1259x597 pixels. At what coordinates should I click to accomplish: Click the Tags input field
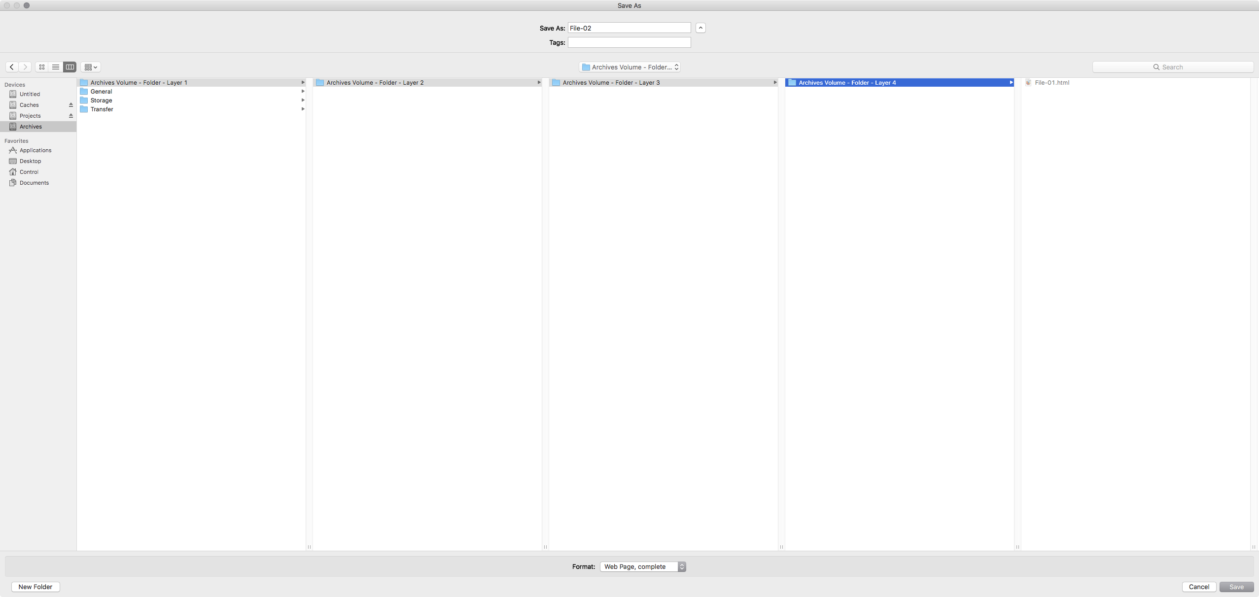click(x=629, y=42)
